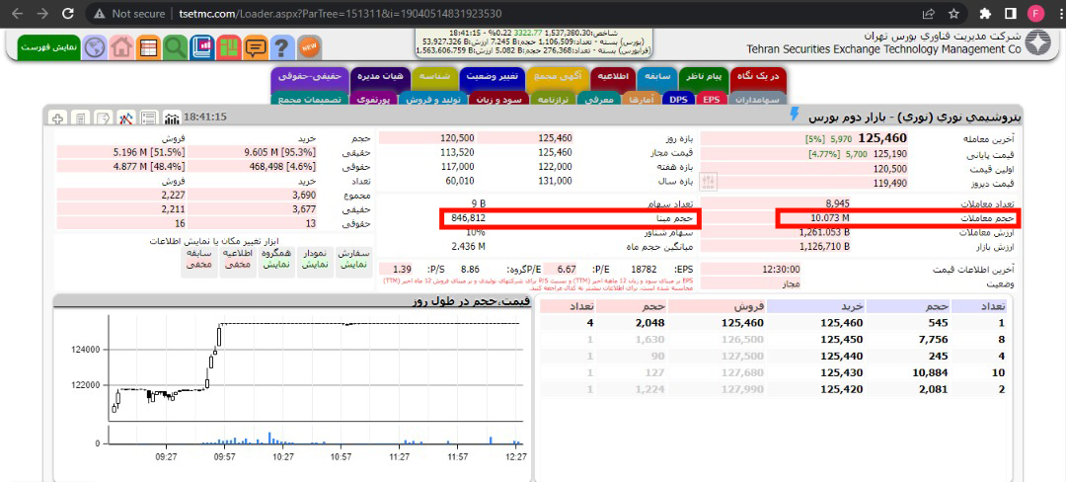The image size is (1066, 482).
Task: Click the orange NEW badge icon
Action: pos(309,46)
